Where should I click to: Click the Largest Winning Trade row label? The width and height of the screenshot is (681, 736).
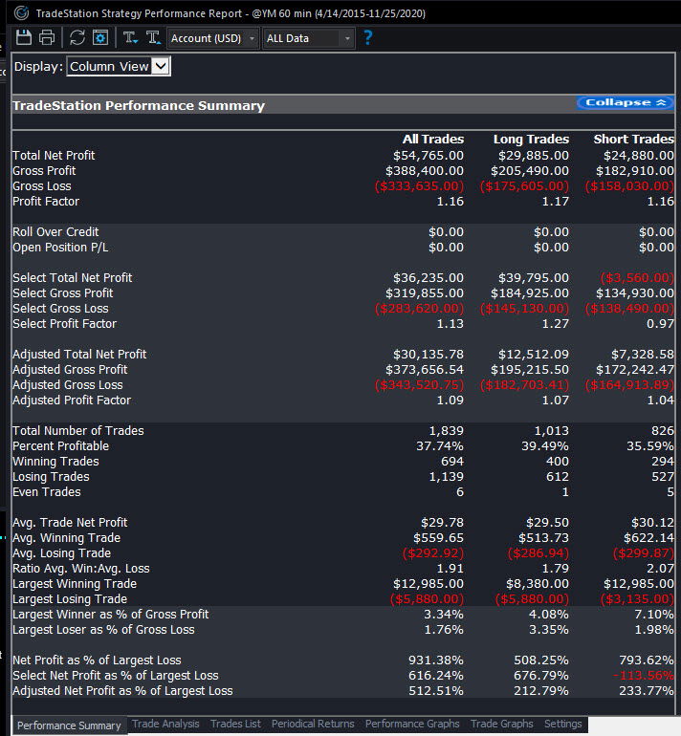click(x=75, y=584)
